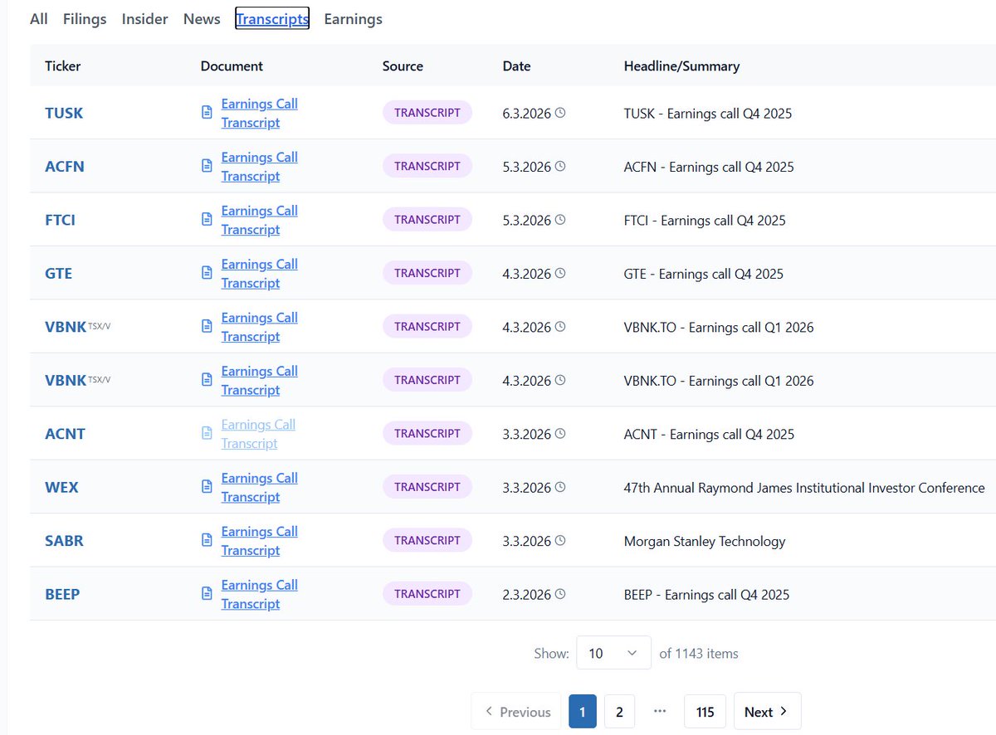The image size is (996, 735).
Task: Click TRANSCRIPT badge in WEX row
Action: tap(427, 486)
